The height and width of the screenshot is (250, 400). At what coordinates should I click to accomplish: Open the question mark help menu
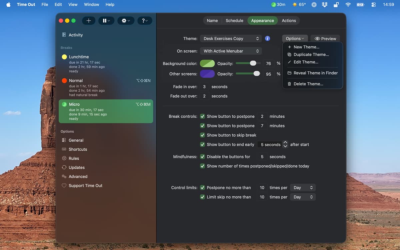[x=145, y=21]
